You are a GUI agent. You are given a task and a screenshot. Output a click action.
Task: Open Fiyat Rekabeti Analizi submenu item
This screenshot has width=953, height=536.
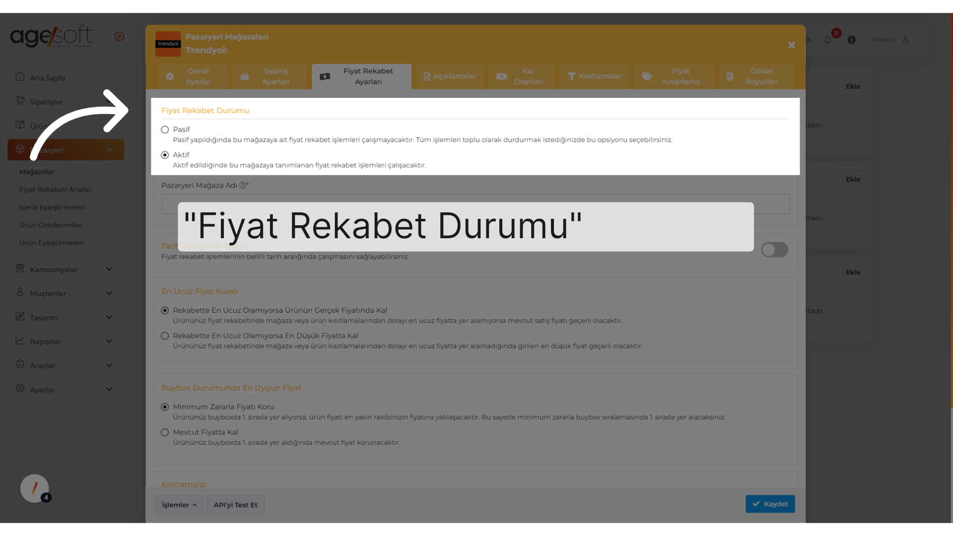point(55,190)
